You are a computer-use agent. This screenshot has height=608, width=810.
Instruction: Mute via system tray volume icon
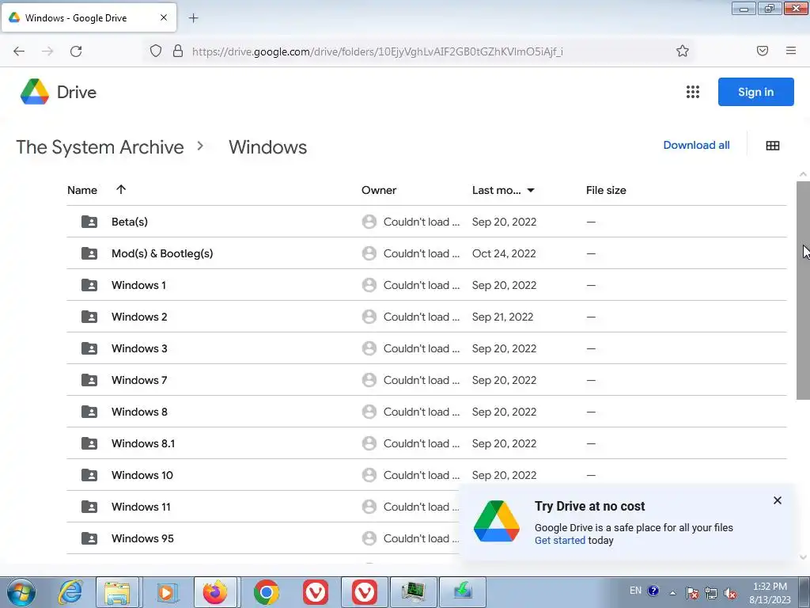point(730,592)
